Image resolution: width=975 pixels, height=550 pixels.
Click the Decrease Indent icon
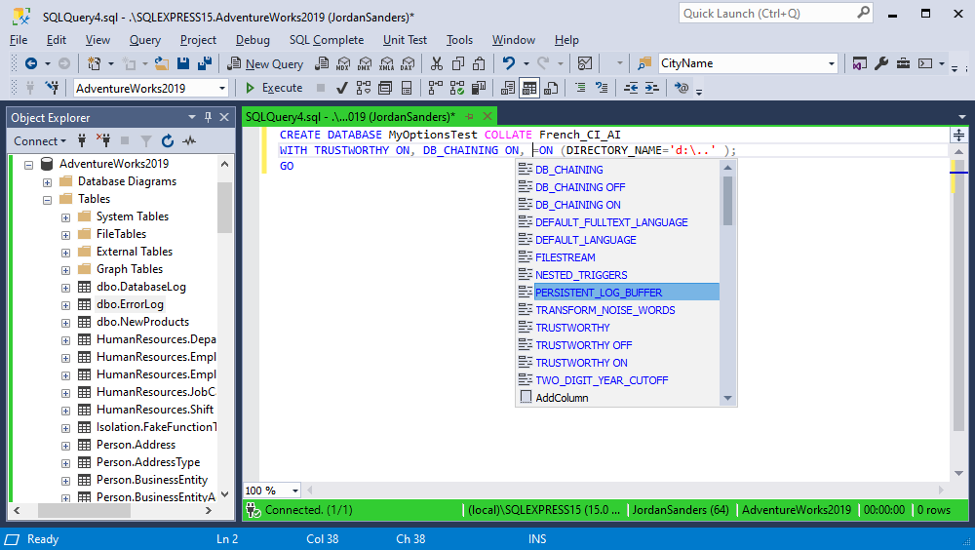tap(631, 88)
